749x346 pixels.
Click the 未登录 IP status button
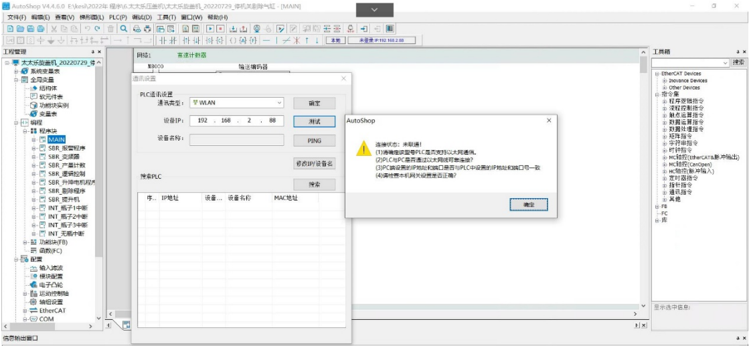(381, 41)
